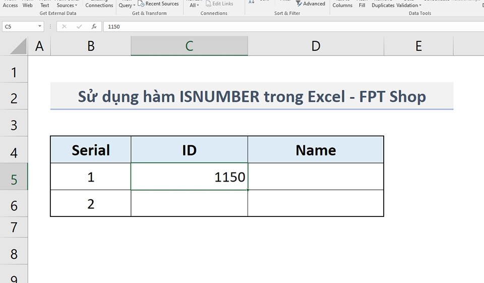Select row 2 header

click(14, 96)
